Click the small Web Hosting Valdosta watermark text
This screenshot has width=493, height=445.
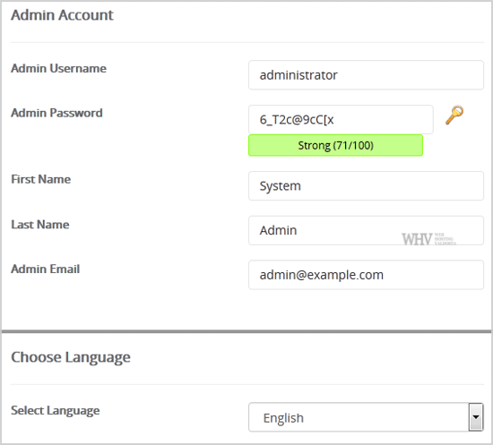pos(445,239)
